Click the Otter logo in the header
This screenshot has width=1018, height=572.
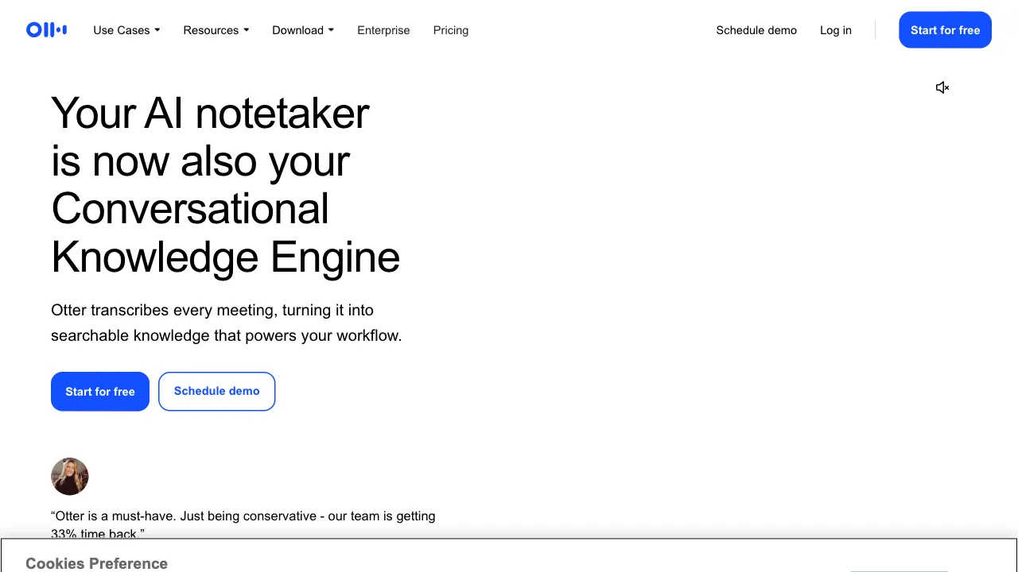[46, 30]
